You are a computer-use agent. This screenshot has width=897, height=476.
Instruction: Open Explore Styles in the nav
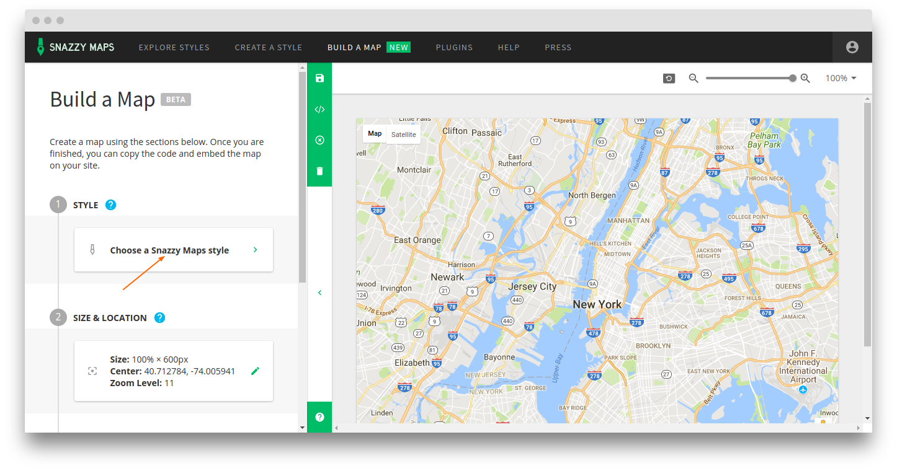[x=174, y=47]
